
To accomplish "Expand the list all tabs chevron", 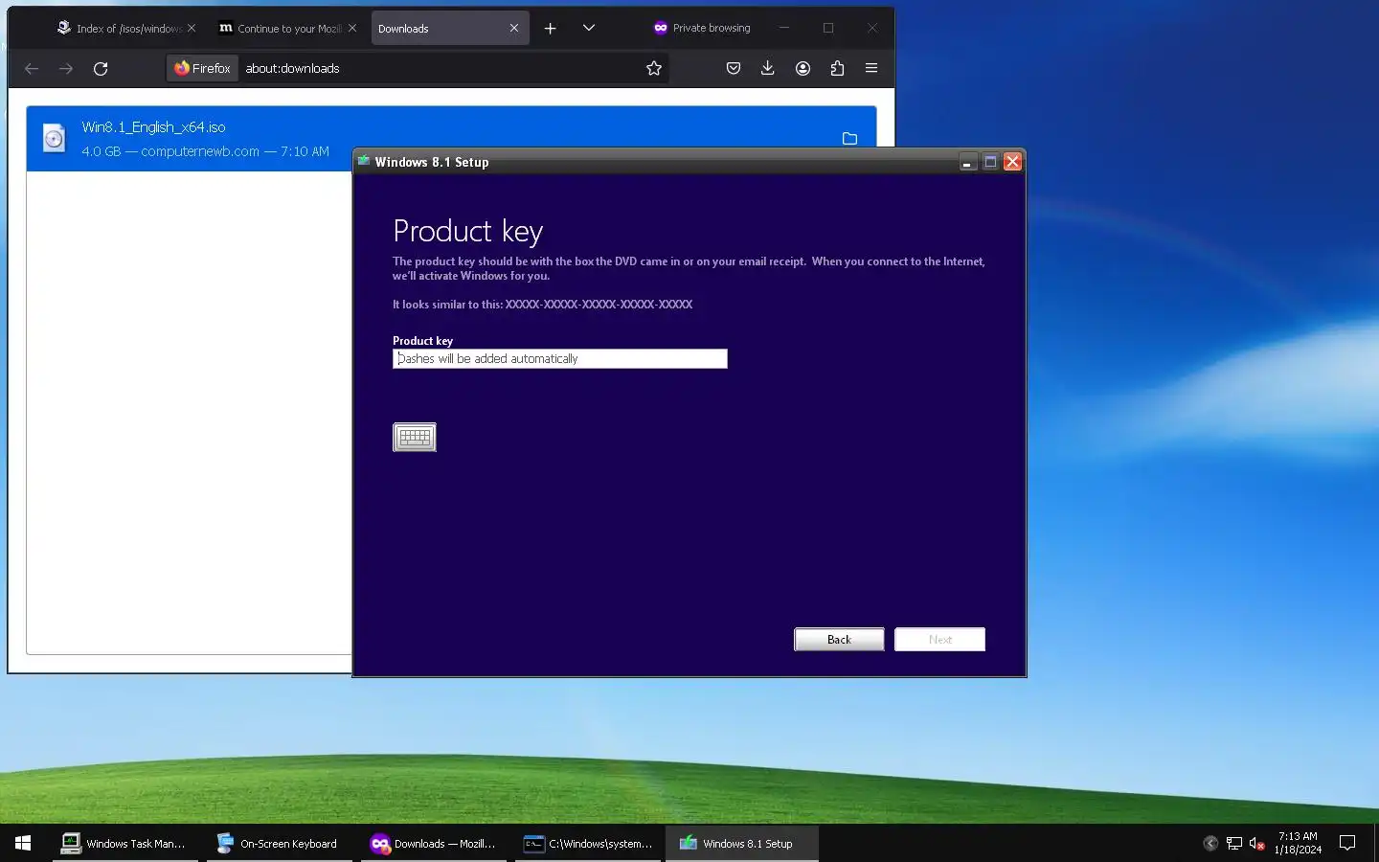I will point(589,28).
